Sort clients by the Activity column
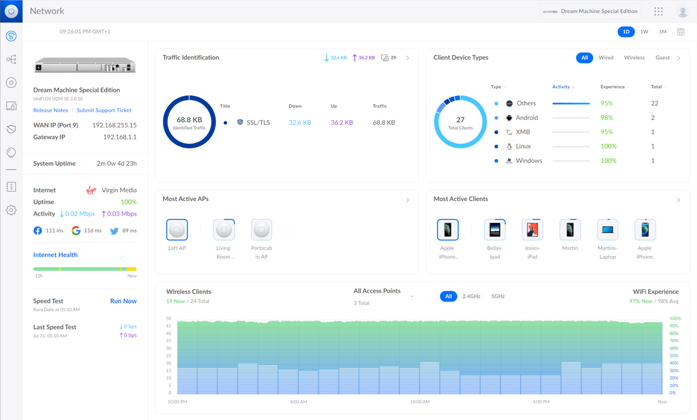The height and width of the screenshot is (420, 697). point(563,86)
